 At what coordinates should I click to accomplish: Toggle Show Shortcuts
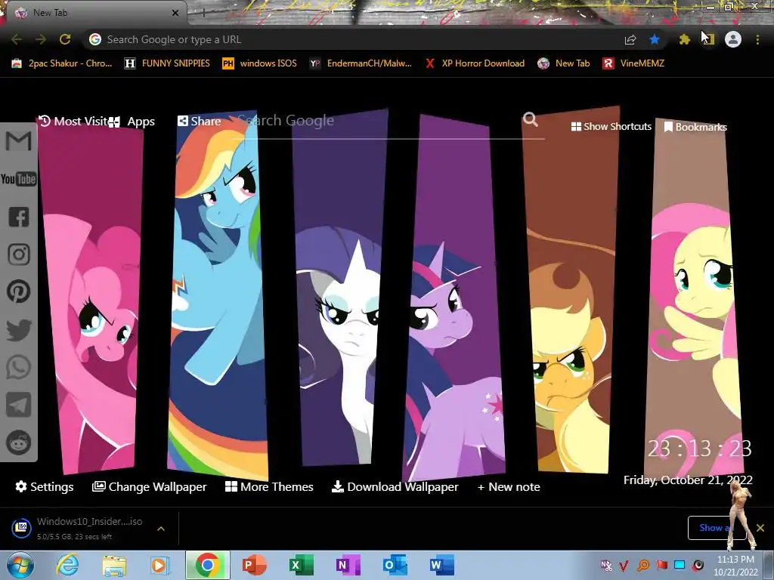pyautogui.click(x=611, y=127)
